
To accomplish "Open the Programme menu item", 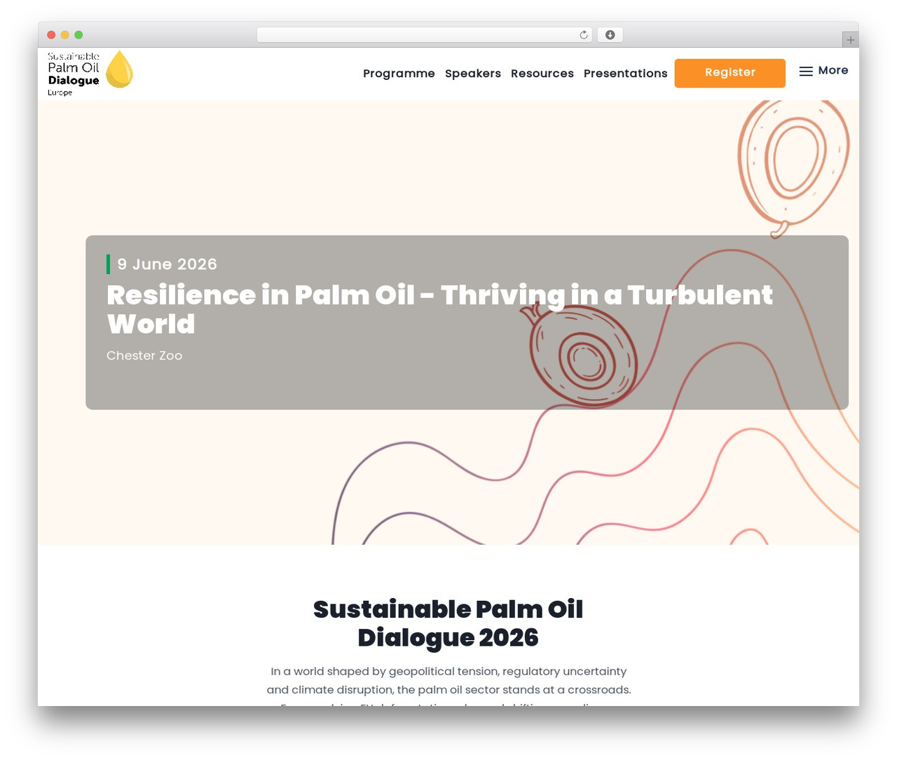I will click(x=399, y=74).
